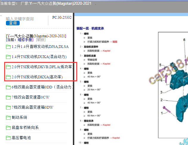Open folder icon for 2.0升TSI发动机DKVB,DPLA
Viewport: 188px width, 145px height.
point(8,67)
